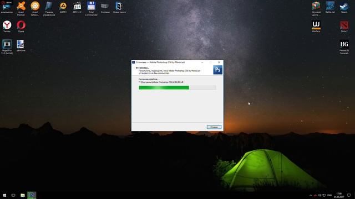Launch the Heroes & Generals shortcut
The width and height of the screenshot is (355, 199).
pyautogui.click(x=344, y=47)
